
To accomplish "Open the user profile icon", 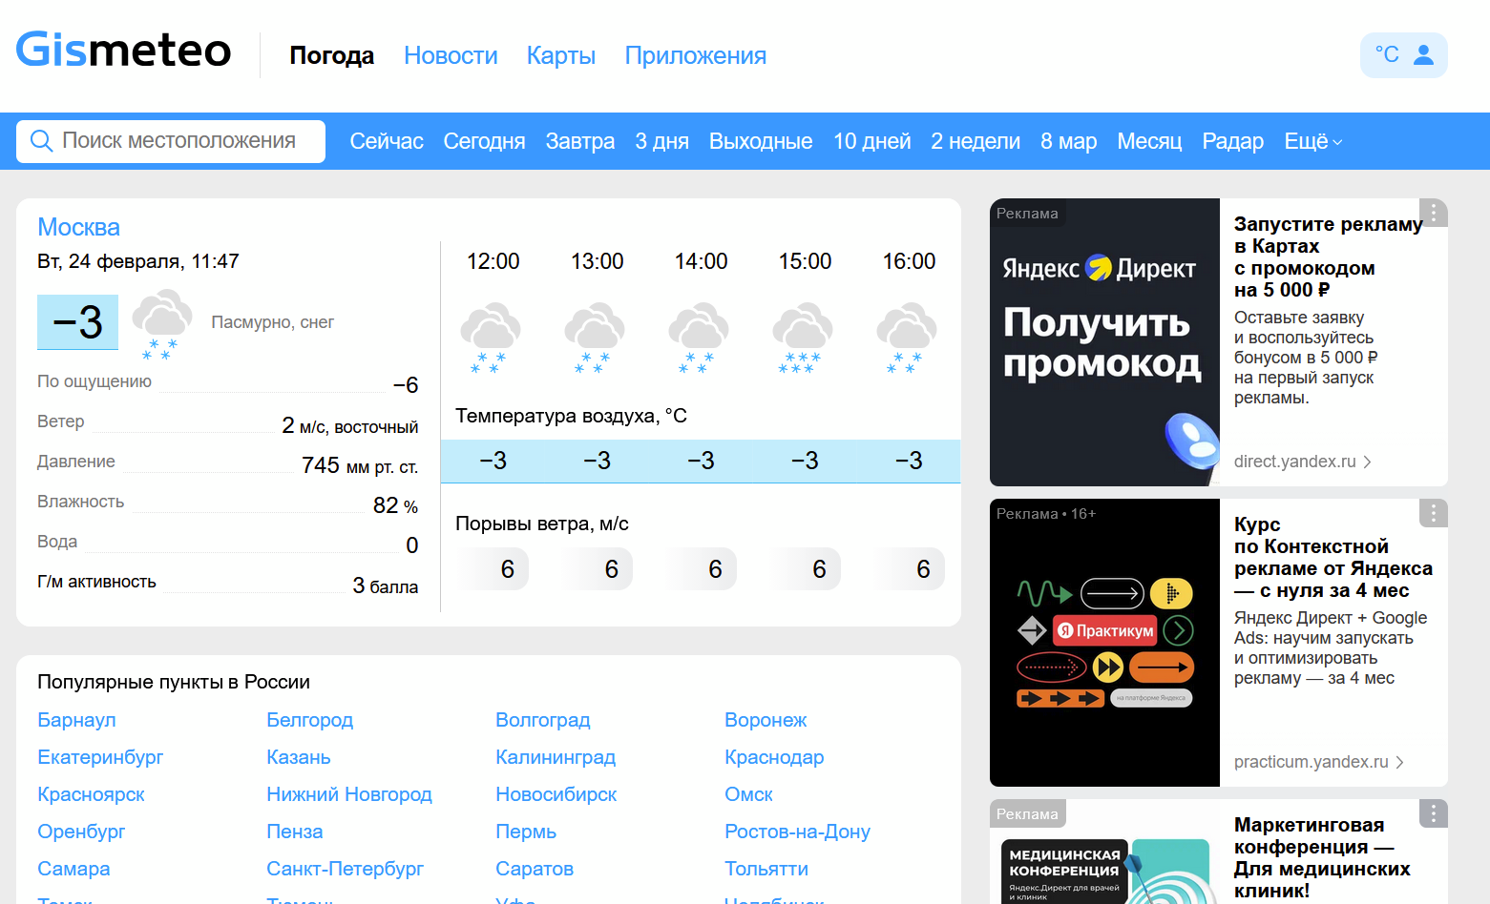I will point(1423,55).
